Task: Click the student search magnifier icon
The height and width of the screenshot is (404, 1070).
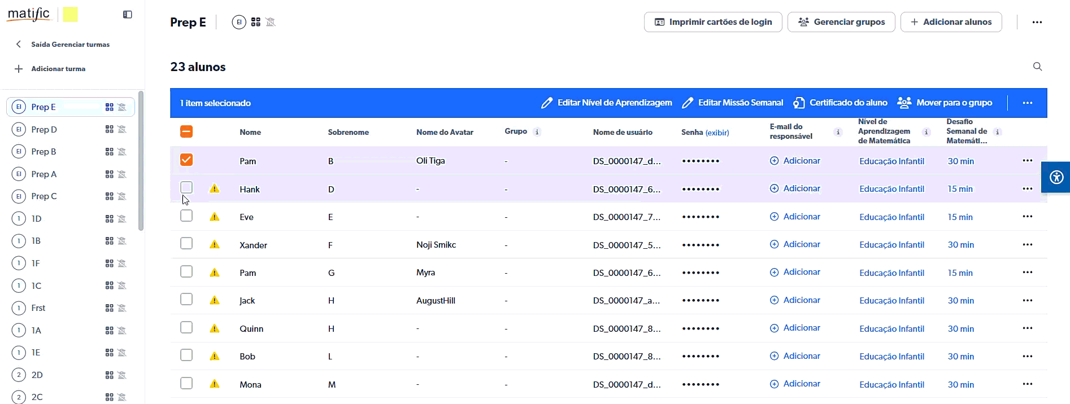Action: 1037,67
